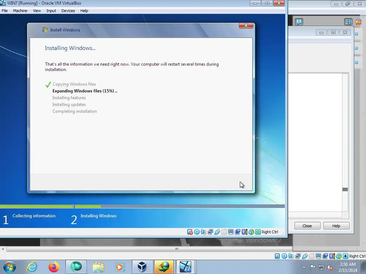Click Close button in background dialog
The height and width of the screenshot is (274, 366).
click(307, 226)
